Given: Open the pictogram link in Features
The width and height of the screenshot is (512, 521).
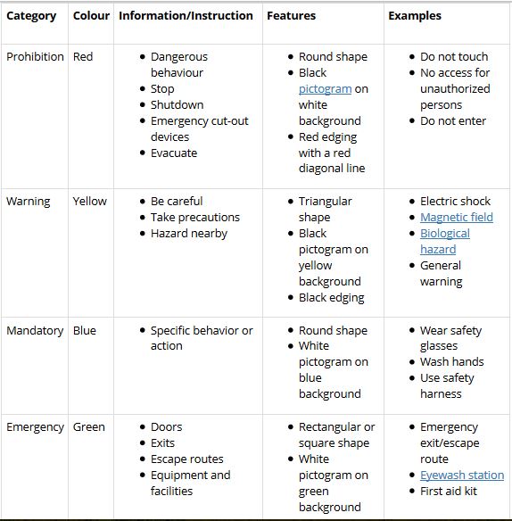Looking at the screenshot, I should [325, 89].
